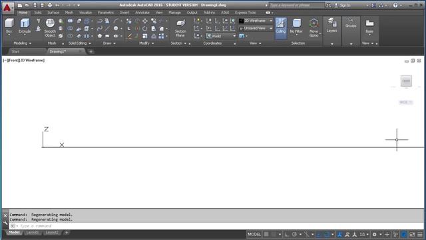
Task: Select the Line tool in Draw panel
Action: [x=108, y=28]
